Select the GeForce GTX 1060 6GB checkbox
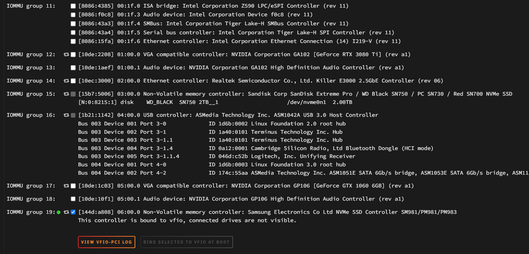 coord(73,186)
